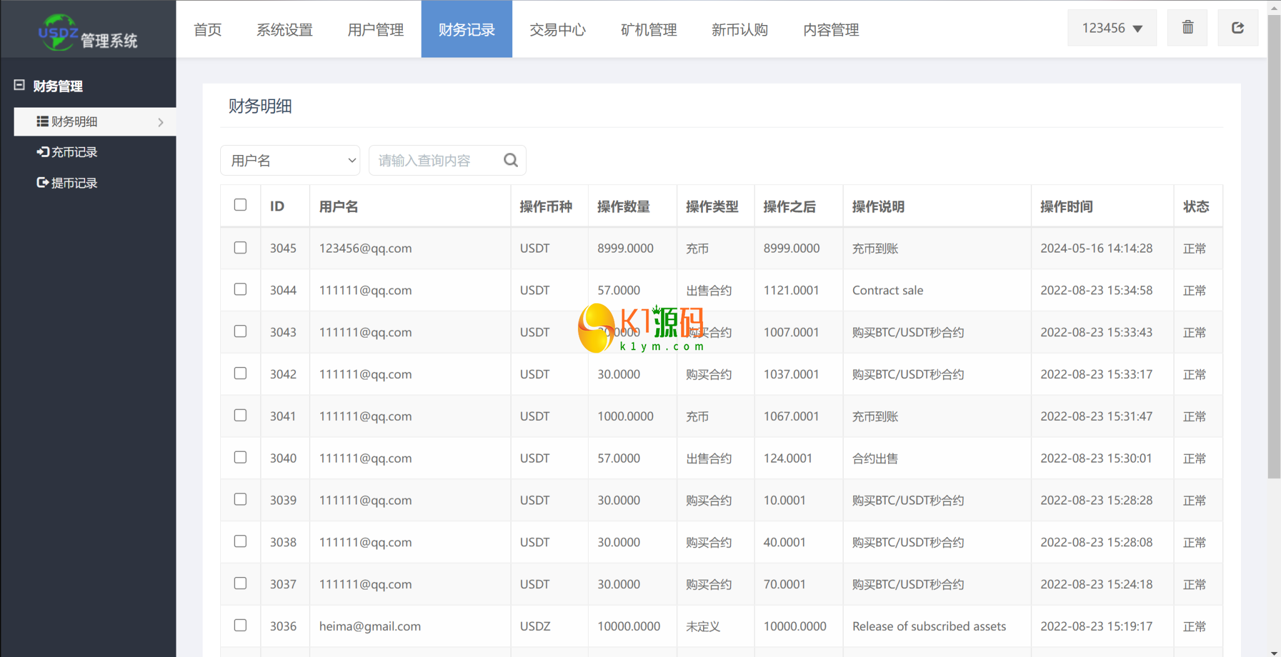1281x657 pixels.
Task: Click the magnifier search icon
Action: click(510, 161)
